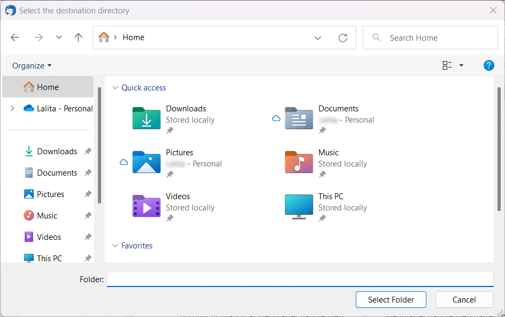The width and height of the screenshot is (505, 317).
Task: Go up one level with up arrow
Action: pos(78,37)
